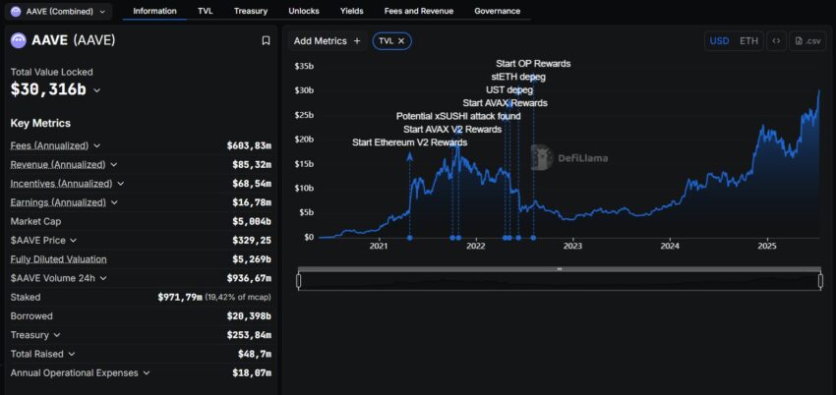This screenshot has width=836, height=395.
Task: Click the 2025 x-axis label
Action: [767, 247]
